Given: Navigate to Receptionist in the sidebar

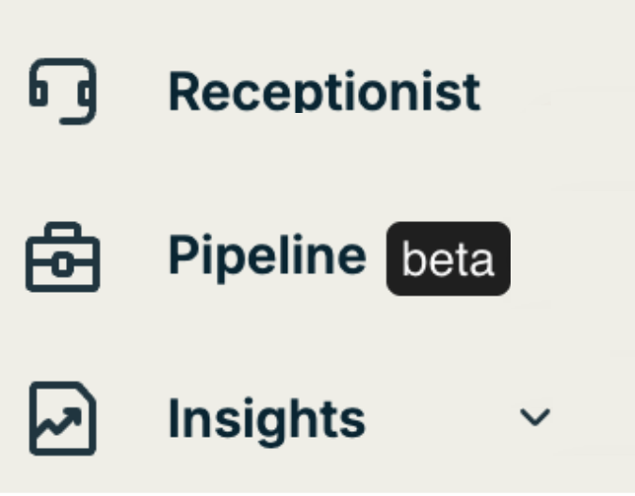Looking at the screenshot, I should click(323, 92).
